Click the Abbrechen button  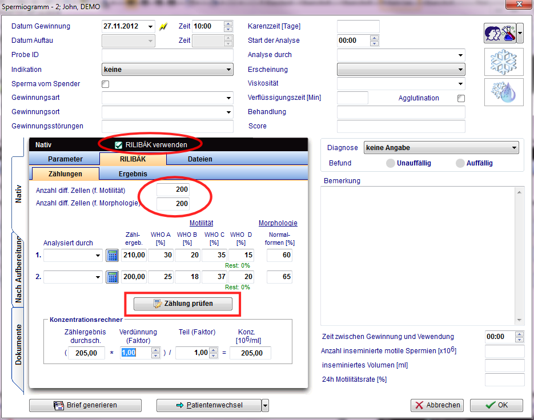tap(437, 405)
